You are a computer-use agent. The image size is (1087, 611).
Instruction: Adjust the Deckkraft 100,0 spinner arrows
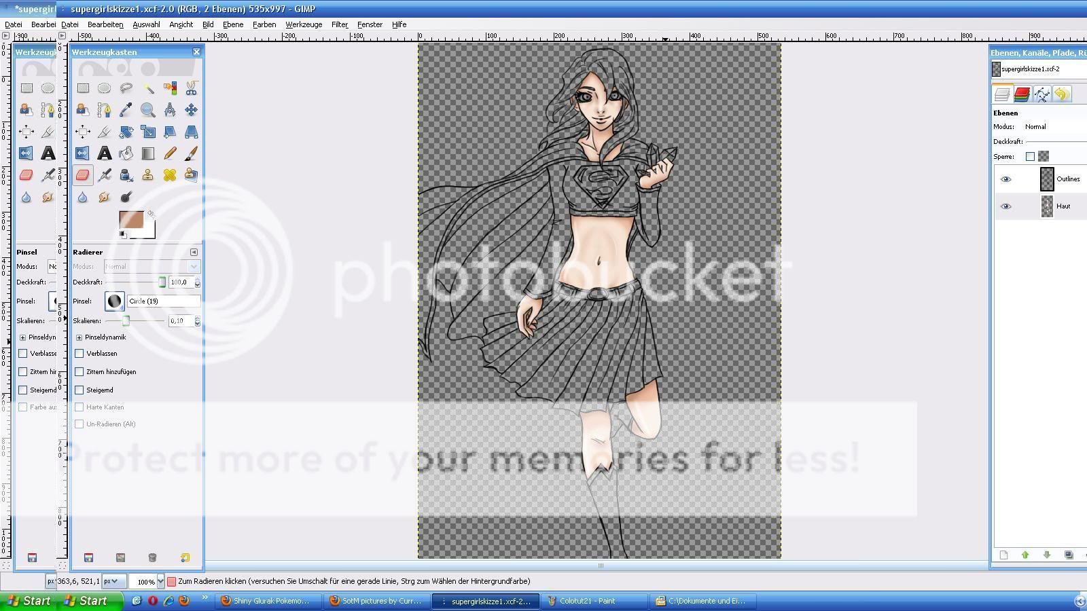tap(198, 282)
